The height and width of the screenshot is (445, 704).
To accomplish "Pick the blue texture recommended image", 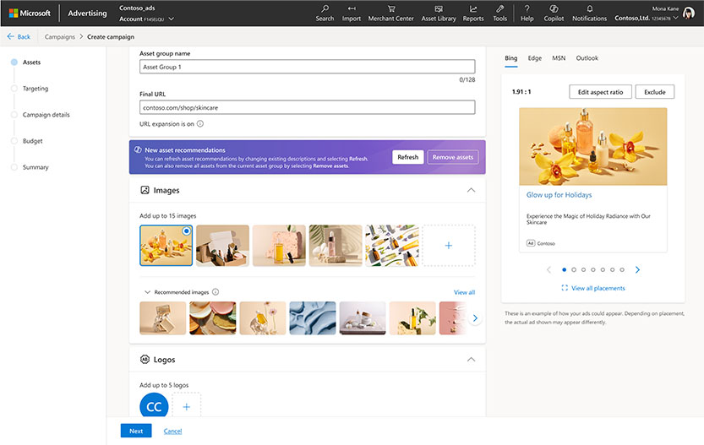I will click(313, 318).
